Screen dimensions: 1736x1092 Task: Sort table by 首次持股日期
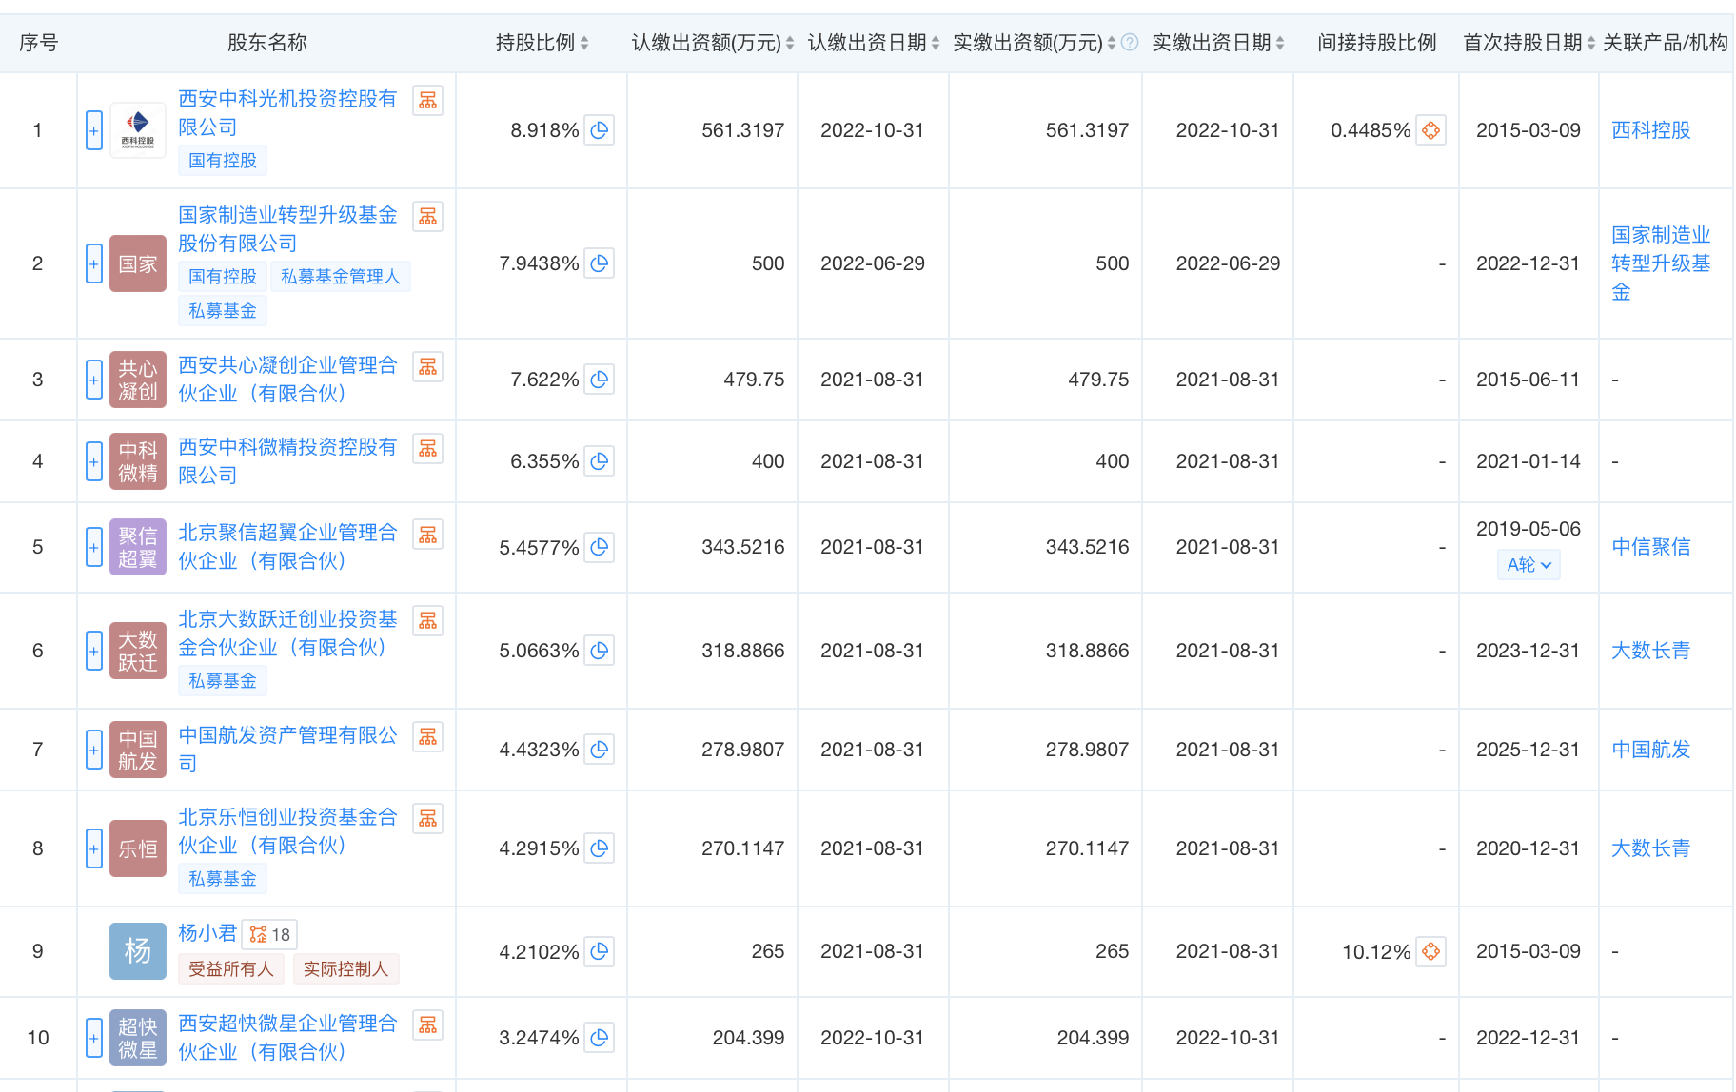1591,43
